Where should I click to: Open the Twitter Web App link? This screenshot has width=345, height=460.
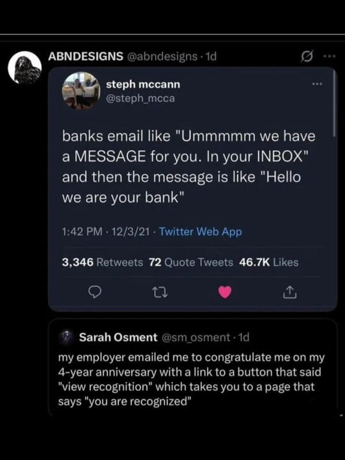200,232
